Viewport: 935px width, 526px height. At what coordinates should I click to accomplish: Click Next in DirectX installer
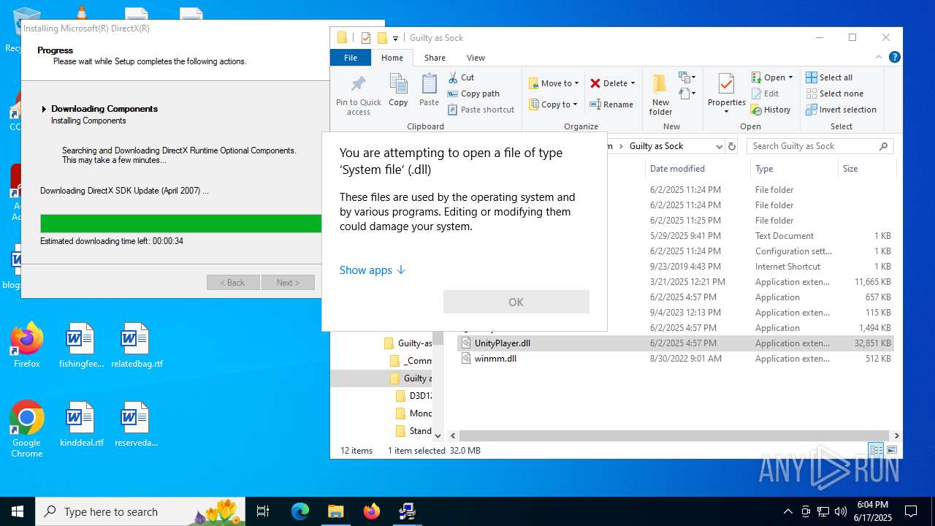point(288,283)
